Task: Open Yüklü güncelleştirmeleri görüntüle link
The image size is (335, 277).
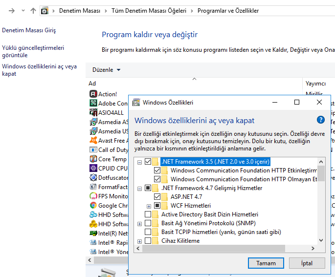Action: (x=33, y=51)
